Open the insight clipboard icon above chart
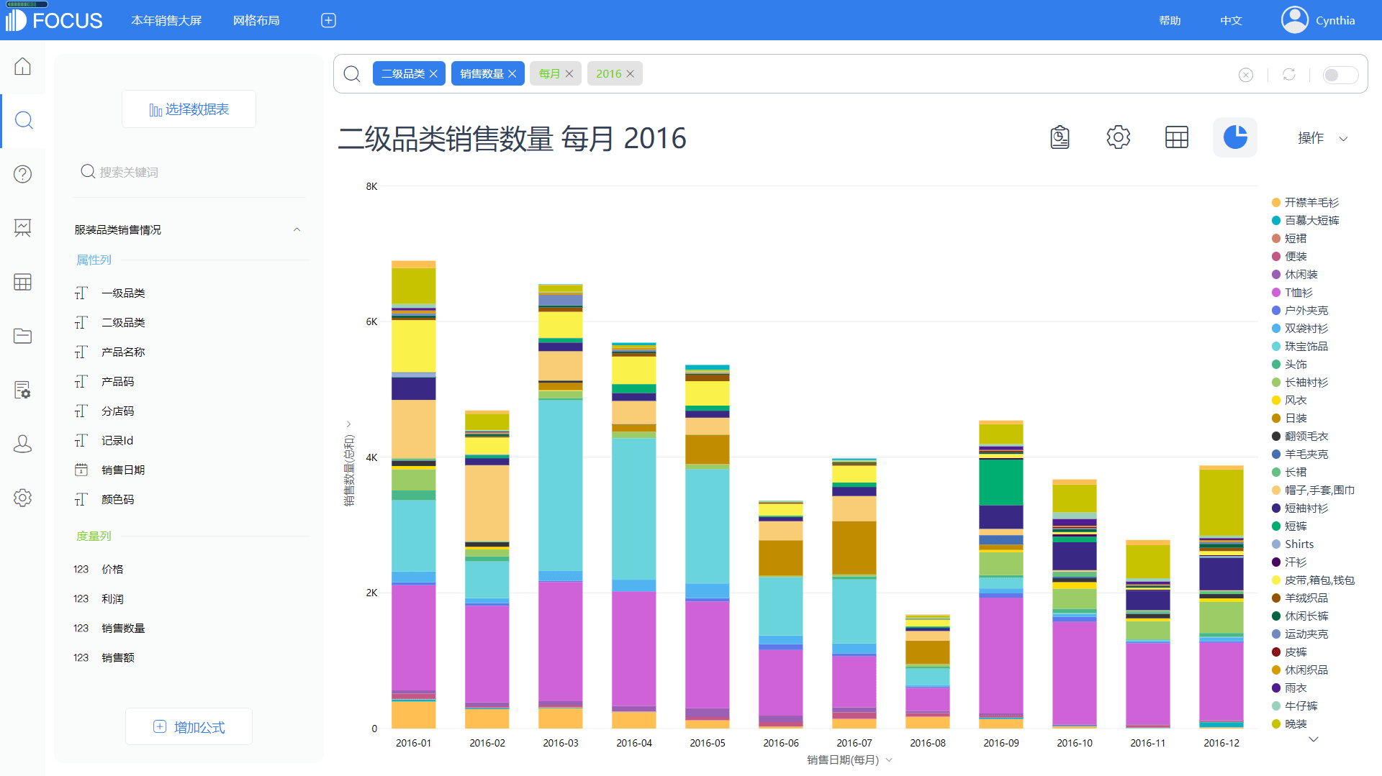Screen dimensions: 1382x776 point(1060,137)
